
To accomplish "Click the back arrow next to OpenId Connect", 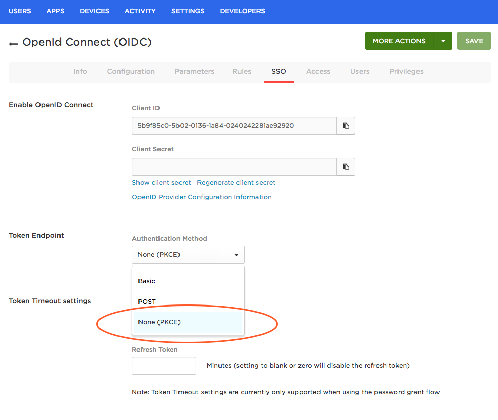I will tap(13, 43).
